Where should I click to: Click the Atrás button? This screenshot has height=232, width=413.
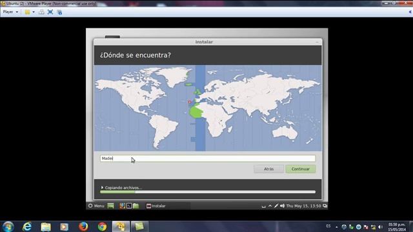pyautogui.click(x=268, y=169)
